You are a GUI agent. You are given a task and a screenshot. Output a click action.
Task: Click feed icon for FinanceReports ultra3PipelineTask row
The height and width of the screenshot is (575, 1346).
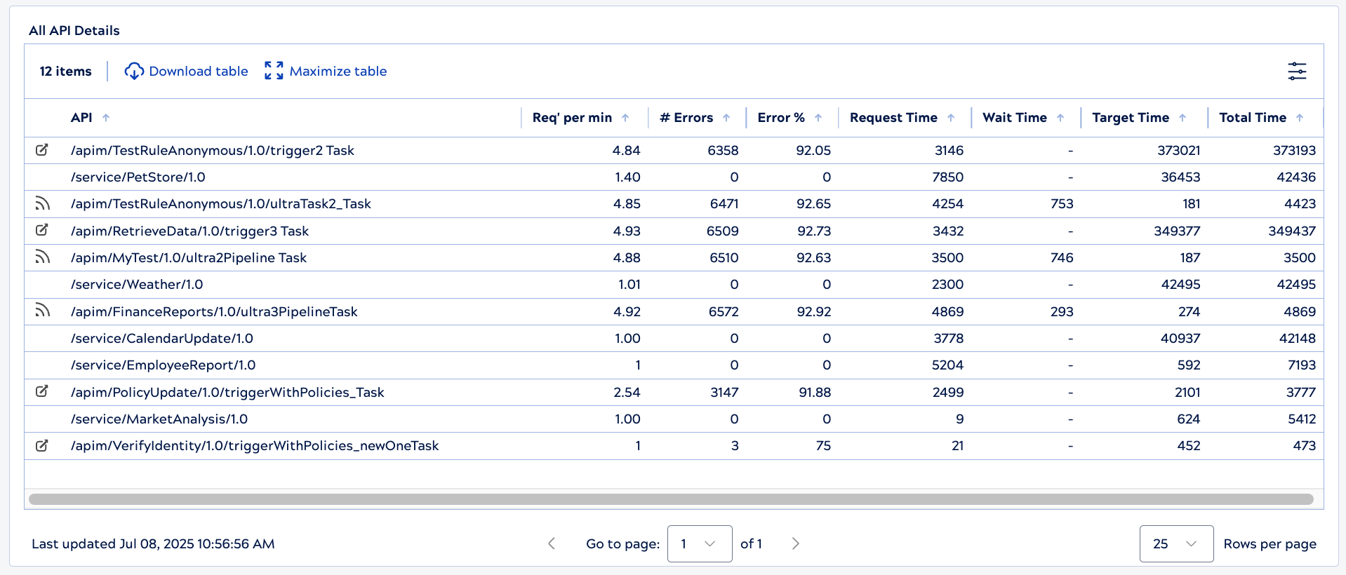tap(43, 311)
